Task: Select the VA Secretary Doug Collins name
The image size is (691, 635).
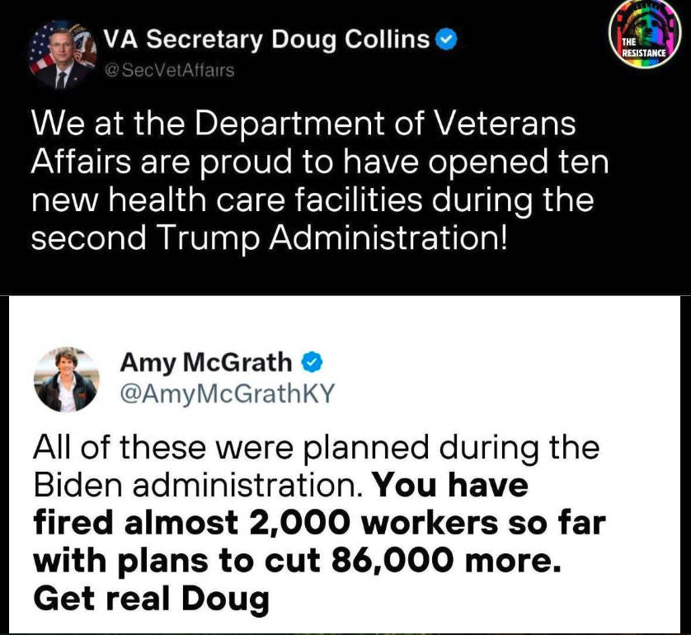Action: click(x=267, y=40)
